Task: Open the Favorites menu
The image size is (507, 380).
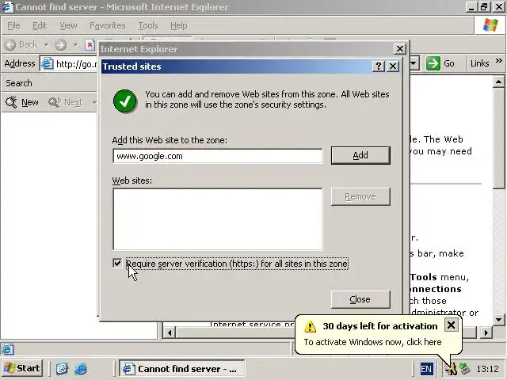Action: click(108, 25)
